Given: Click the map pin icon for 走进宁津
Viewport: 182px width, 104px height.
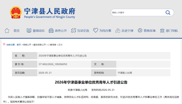Looking at the screenshot, I should 118,31.
